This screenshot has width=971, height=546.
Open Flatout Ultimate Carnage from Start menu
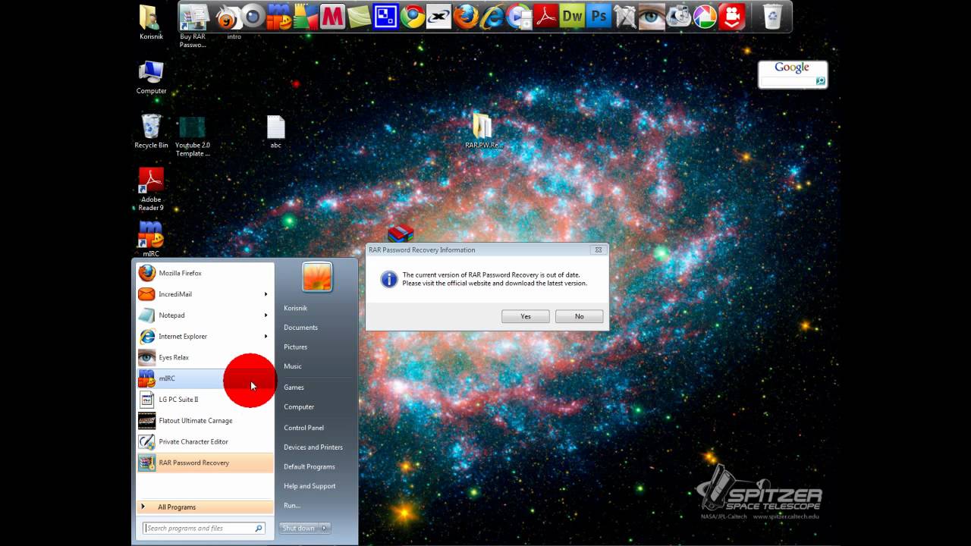(x=205, y=421)
